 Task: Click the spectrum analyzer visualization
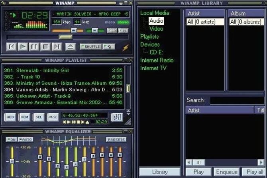tap(29, 25)
